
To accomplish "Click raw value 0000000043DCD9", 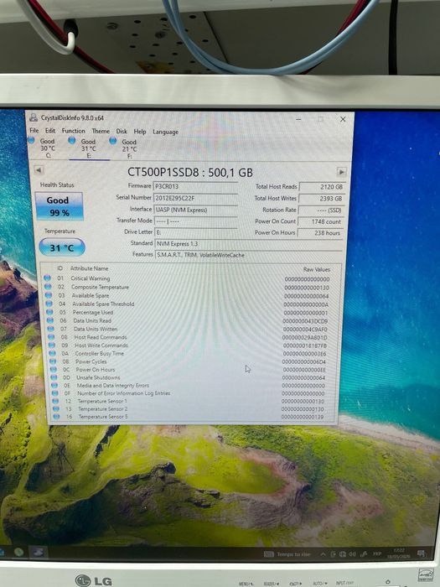I will (305, 321).
